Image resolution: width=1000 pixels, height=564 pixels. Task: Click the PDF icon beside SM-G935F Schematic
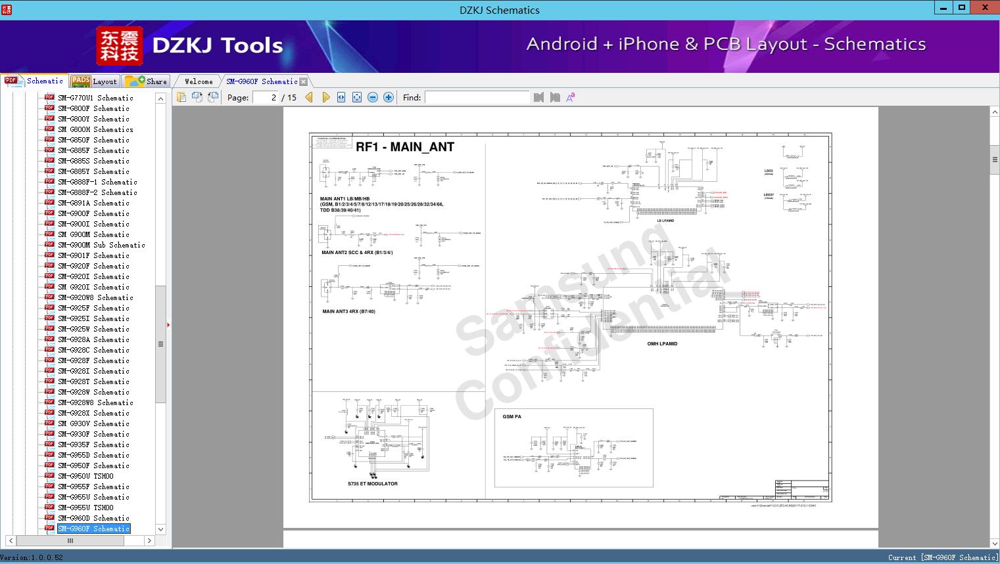click(49, 445)
